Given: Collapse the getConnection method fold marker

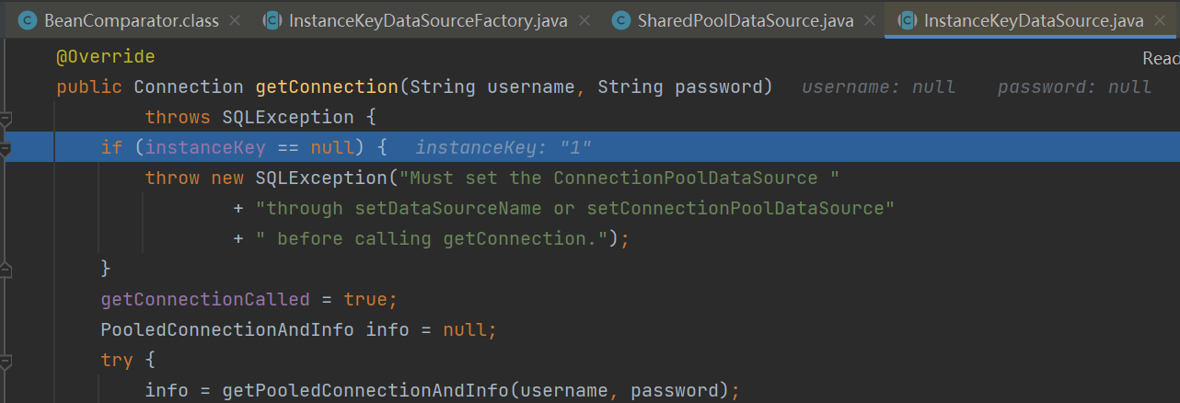Looking at the screenshot, I should coord(6,118).
